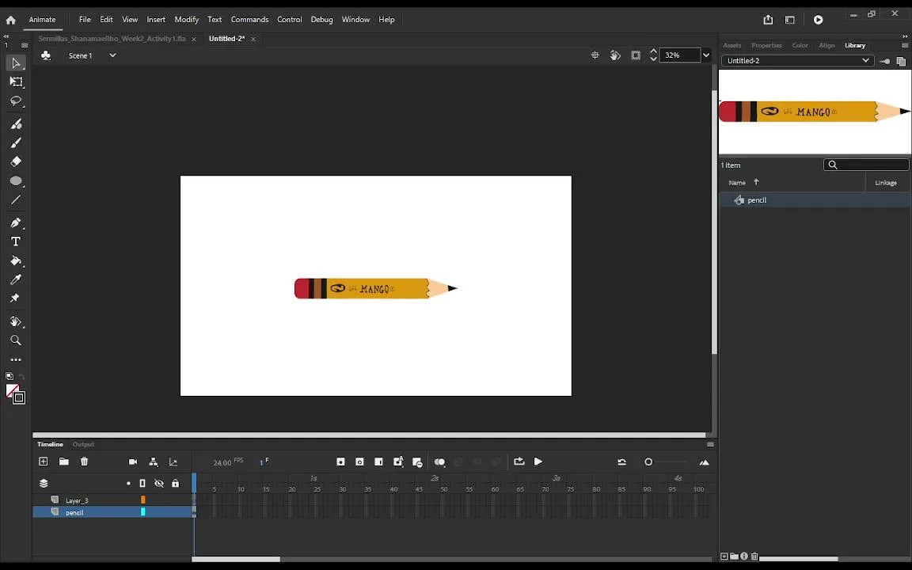Delete the selected layer with trash icon

click(85, 462)
